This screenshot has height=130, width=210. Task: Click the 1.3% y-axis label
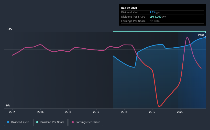pos(9,29)
